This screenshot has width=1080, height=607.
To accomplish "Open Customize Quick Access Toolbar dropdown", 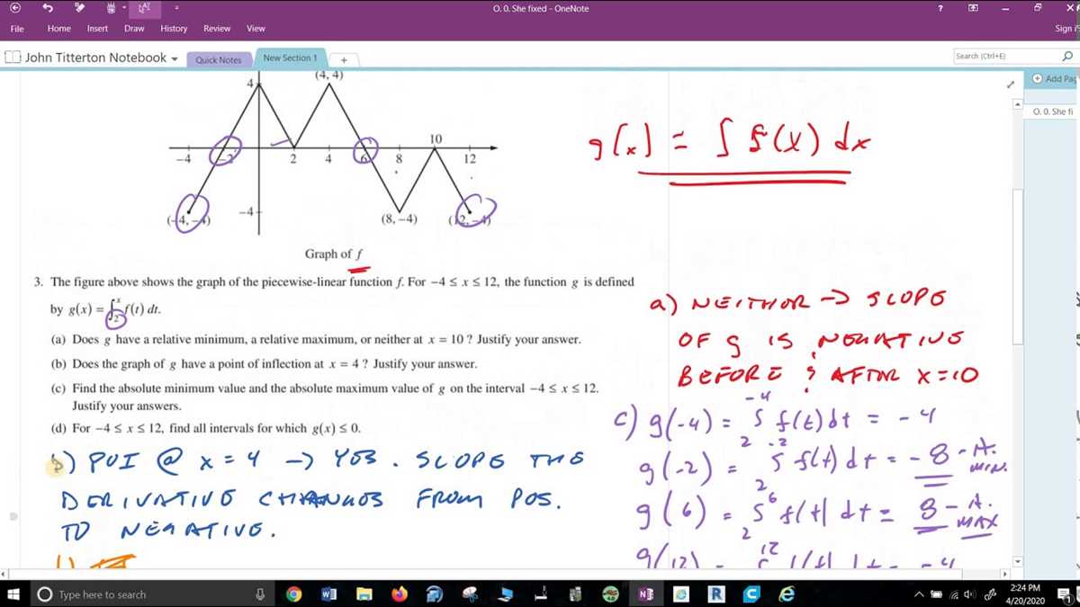I will [176, 8].
